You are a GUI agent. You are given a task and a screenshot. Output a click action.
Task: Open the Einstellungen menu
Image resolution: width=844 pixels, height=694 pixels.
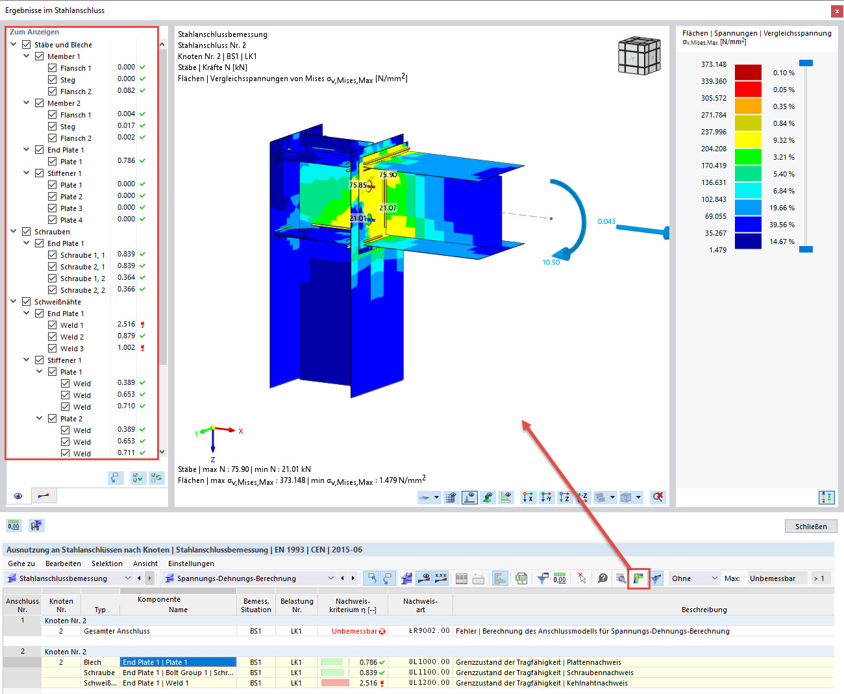tap(191, 564)
